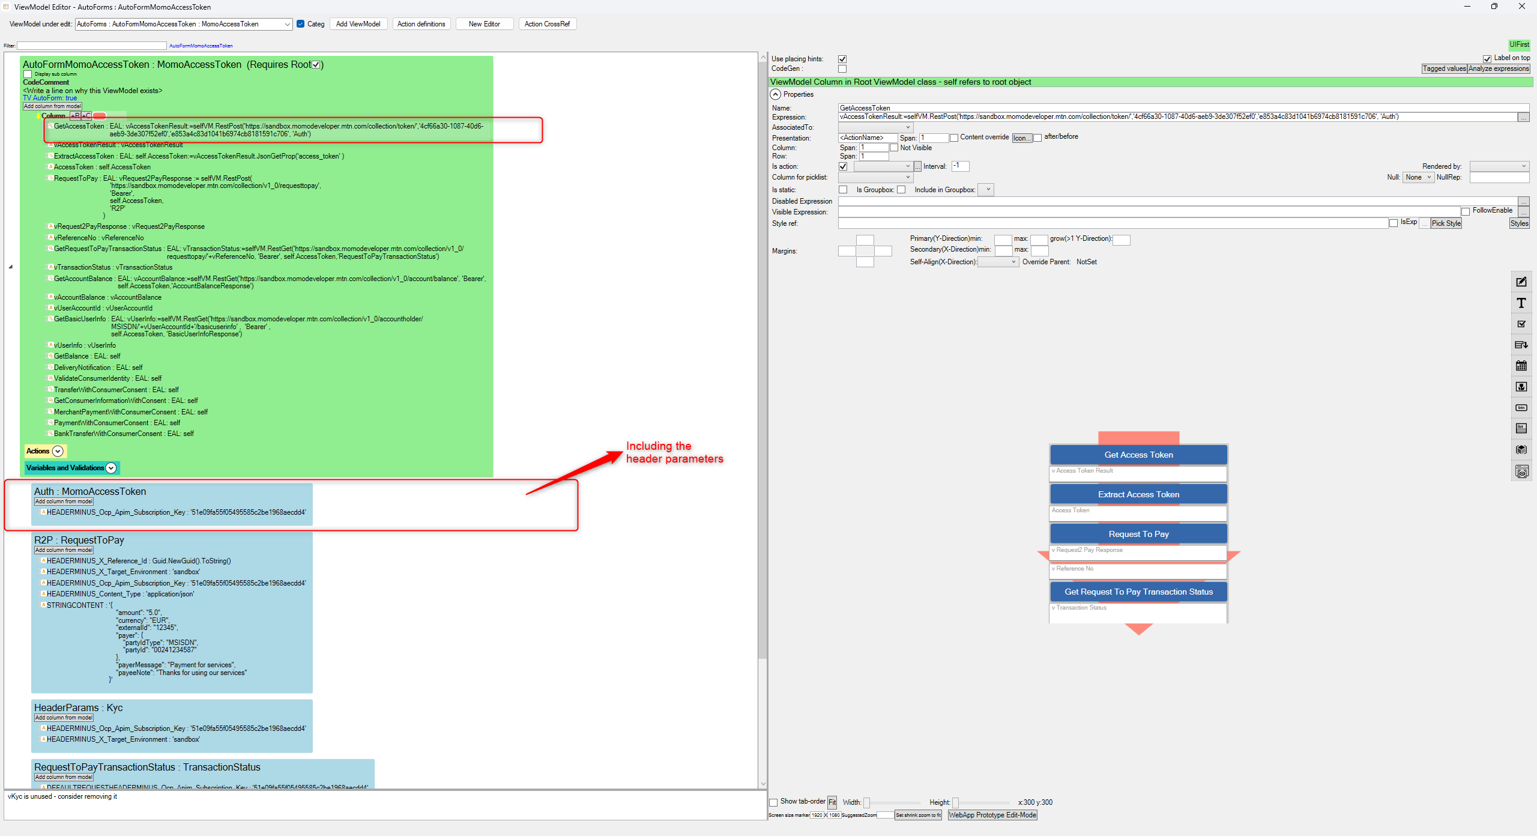Screen dimensions: 1537x836
Task: Click the calendar date-picker tool icon
Action: [x=1521, y=366]
